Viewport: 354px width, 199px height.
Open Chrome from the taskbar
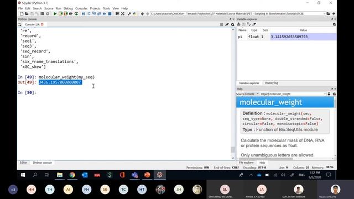[x=72, y=175]
